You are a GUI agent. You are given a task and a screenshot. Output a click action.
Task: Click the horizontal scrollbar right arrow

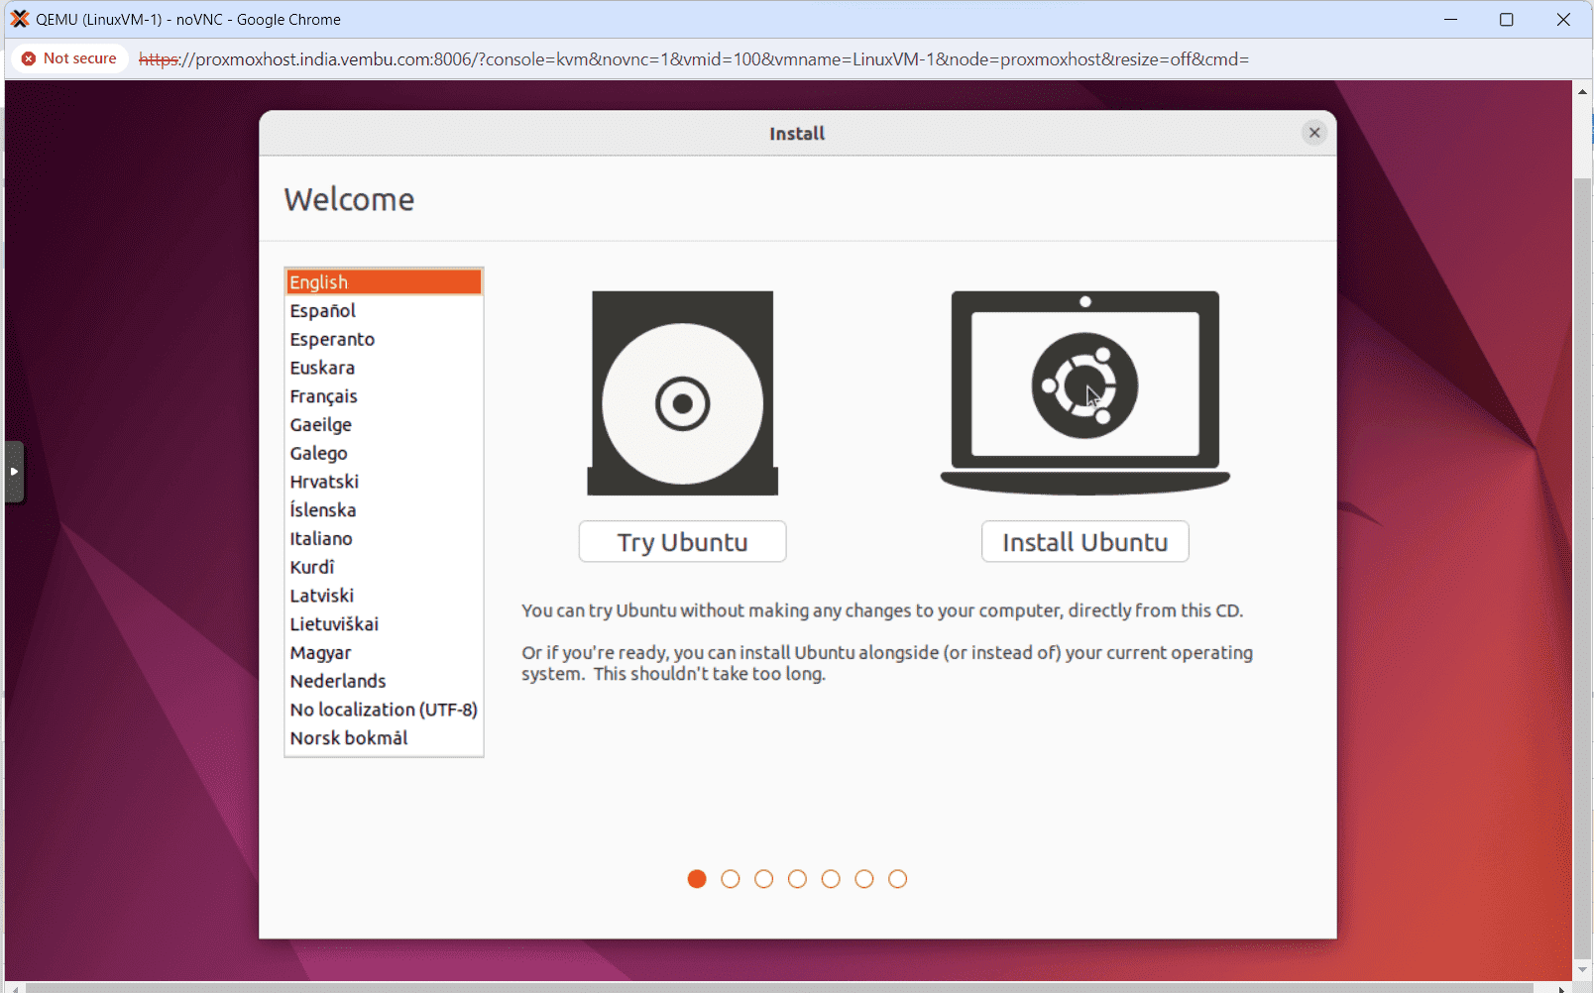coord(1561,988)
